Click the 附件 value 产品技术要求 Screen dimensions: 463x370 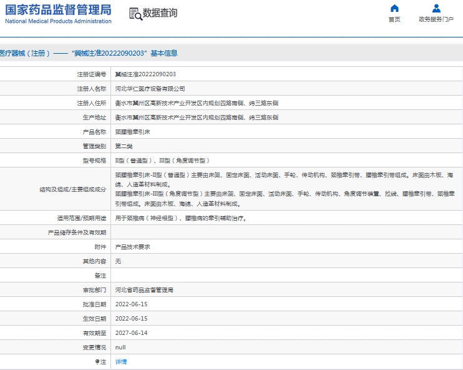(x=132, y=247)
